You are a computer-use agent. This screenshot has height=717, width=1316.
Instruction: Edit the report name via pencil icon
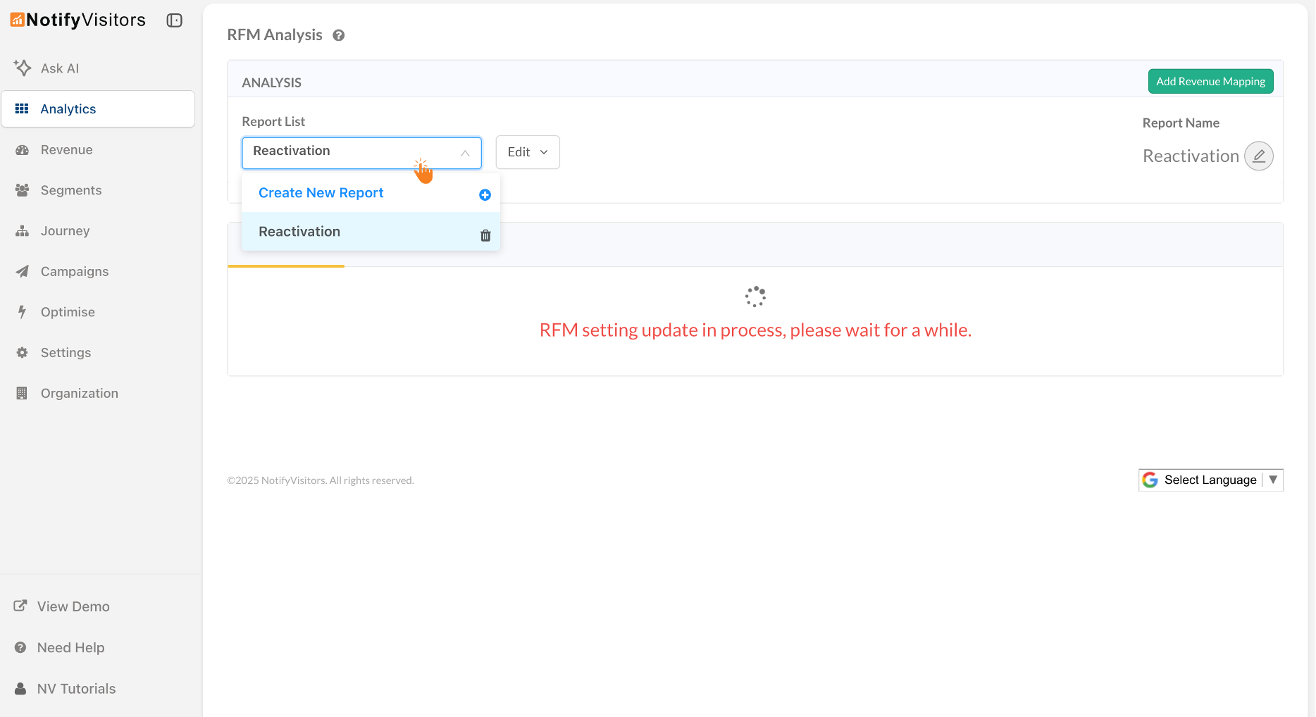tap(1259, 156)
